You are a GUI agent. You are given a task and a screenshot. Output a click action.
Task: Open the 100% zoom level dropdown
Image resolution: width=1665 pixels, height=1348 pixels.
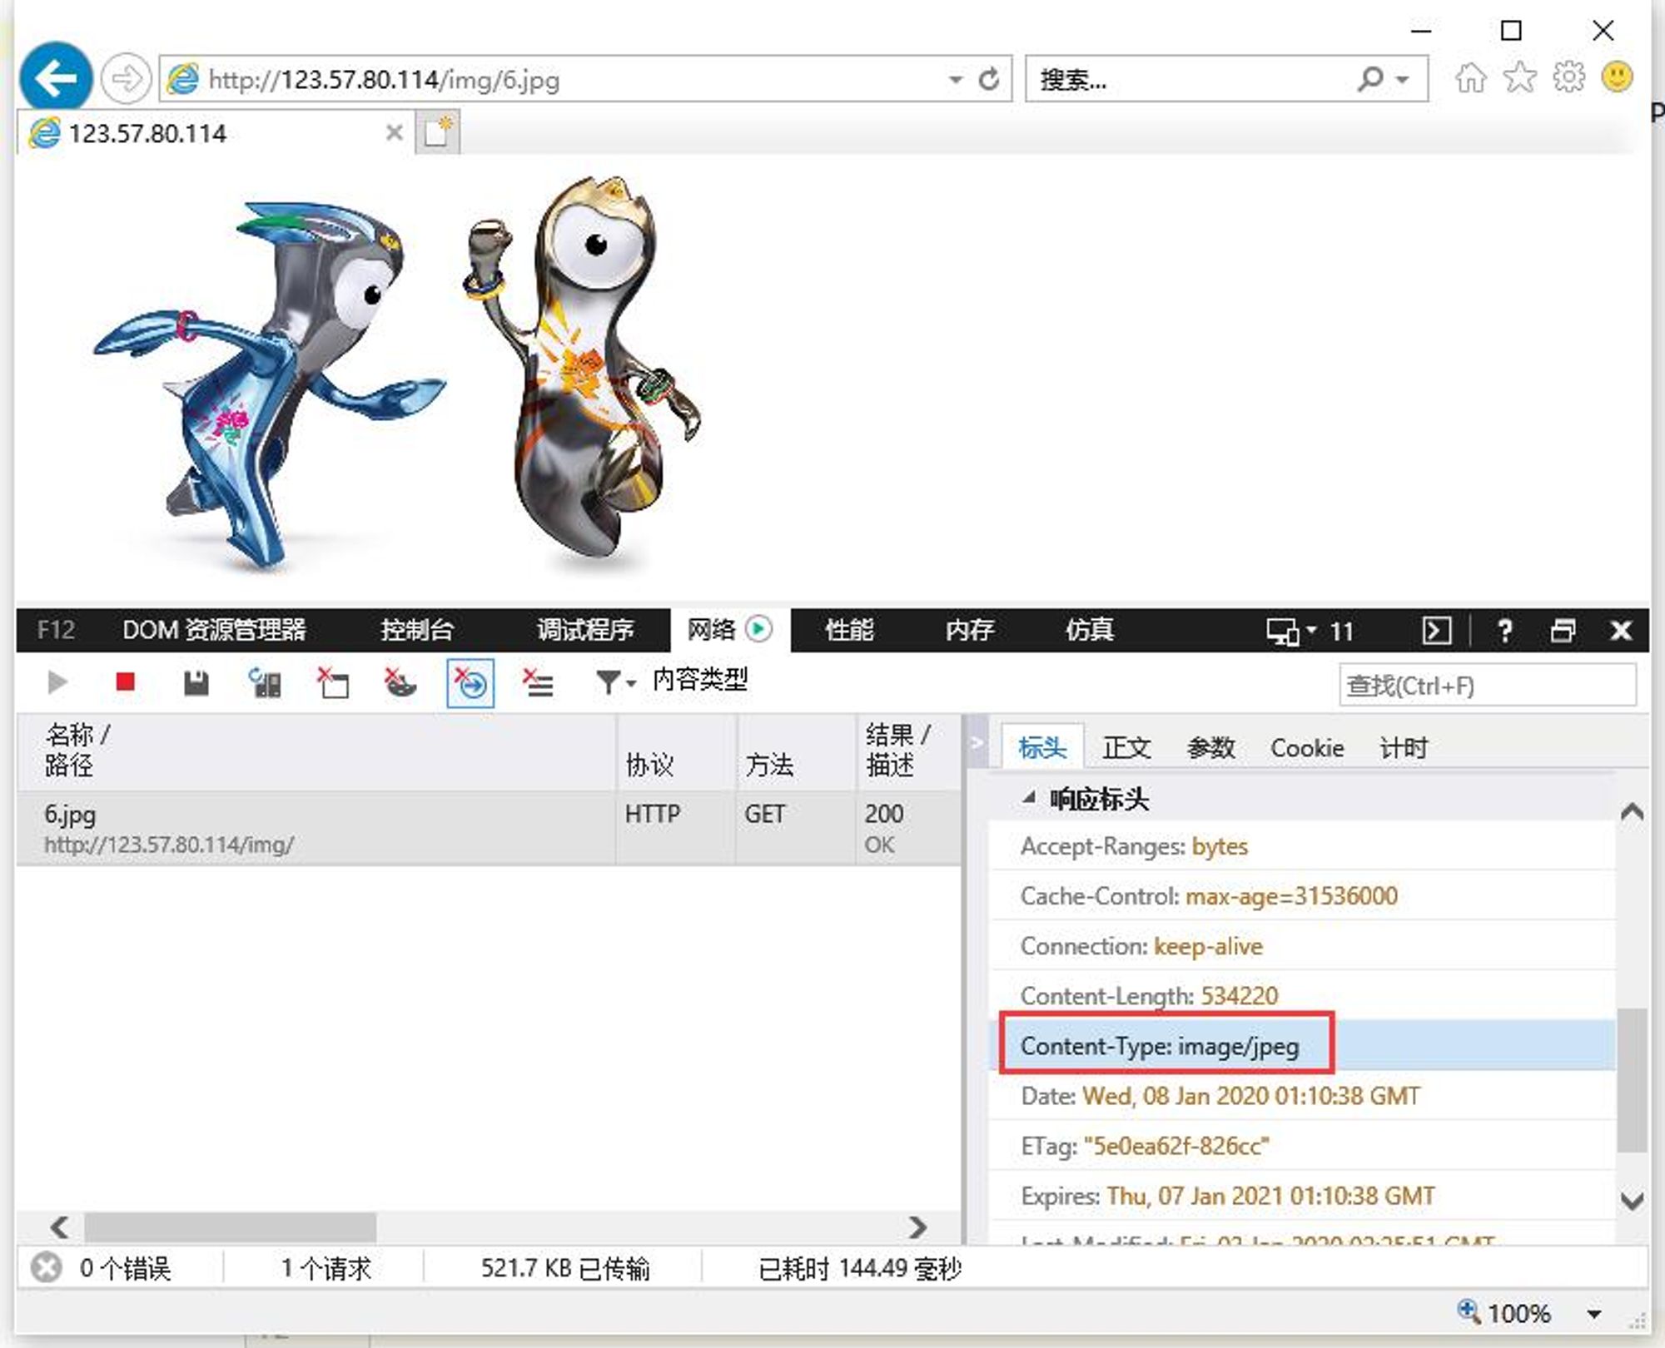(x=1593, y=1314)
